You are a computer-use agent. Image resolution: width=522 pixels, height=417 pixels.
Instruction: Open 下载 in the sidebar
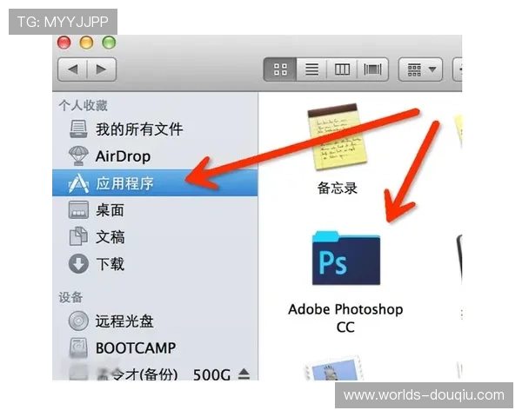110,263
